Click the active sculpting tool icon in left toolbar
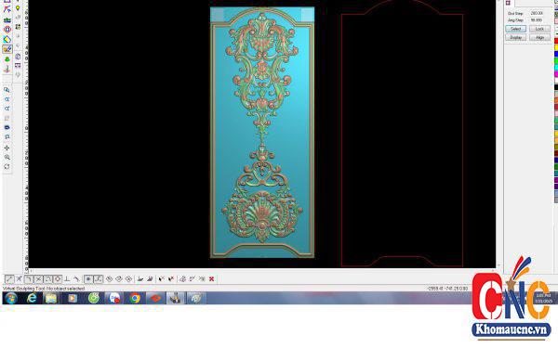This screenshot has width=558, height=348. (7, 48)
